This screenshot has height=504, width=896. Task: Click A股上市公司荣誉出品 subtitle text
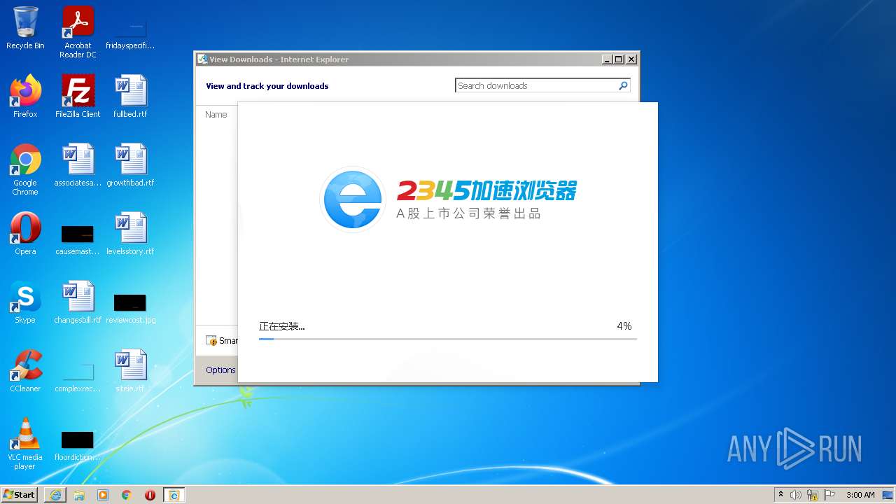tap(468, 213)
